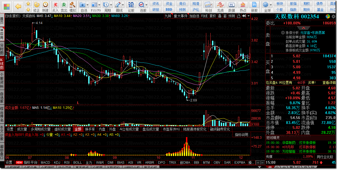This screenshot has width=338, height=170.
Task: Open the 论股 stock discussion icon
Action: click(x=131, y=5)
